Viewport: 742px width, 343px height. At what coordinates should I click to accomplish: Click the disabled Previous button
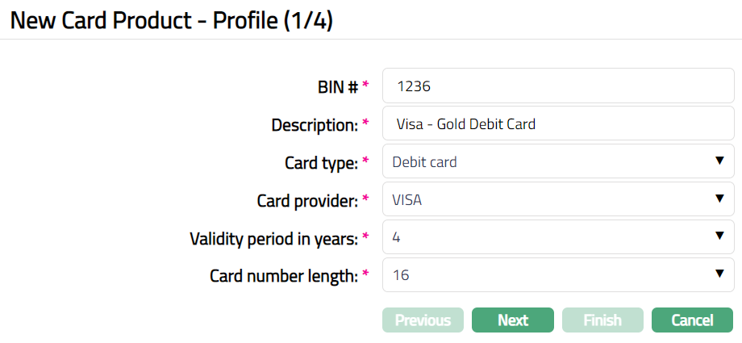[x=423, y=320]
